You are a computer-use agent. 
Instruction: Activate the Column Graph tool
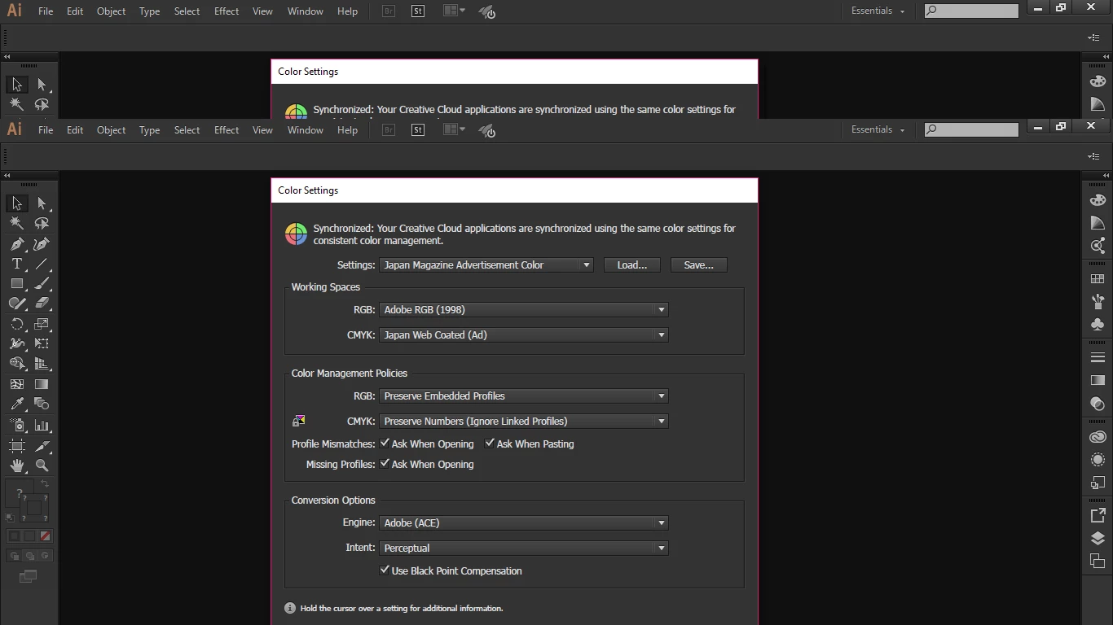pyautogui.click(x=42, y=425)
